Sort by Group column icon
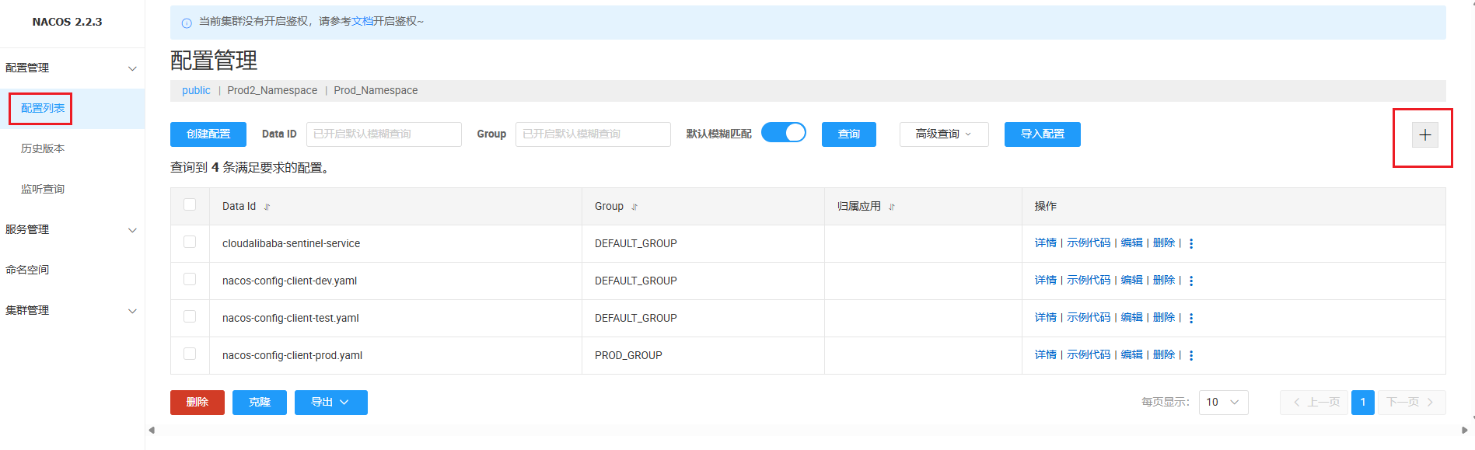The image size is (1475, 450). pos(634,207)
